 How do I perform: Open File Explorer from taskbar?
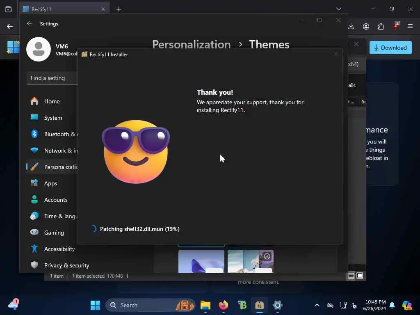[x=205, y=305]
